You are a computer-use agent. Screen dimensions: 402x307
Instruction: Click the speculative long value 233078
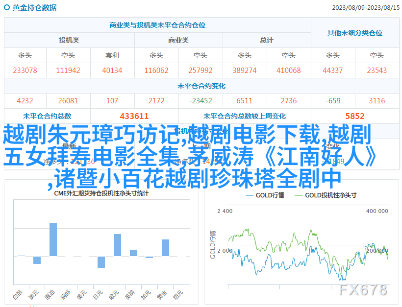pyautogui.click(x=25, y=71)
